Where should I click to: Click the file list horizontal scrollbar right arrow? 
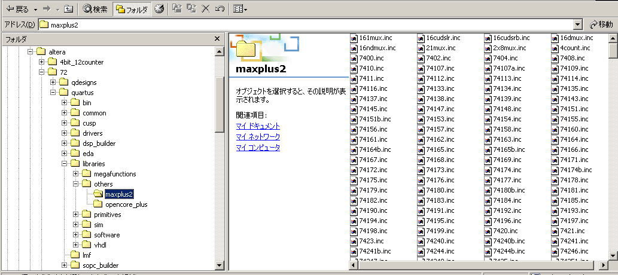[x=604, y=265]
